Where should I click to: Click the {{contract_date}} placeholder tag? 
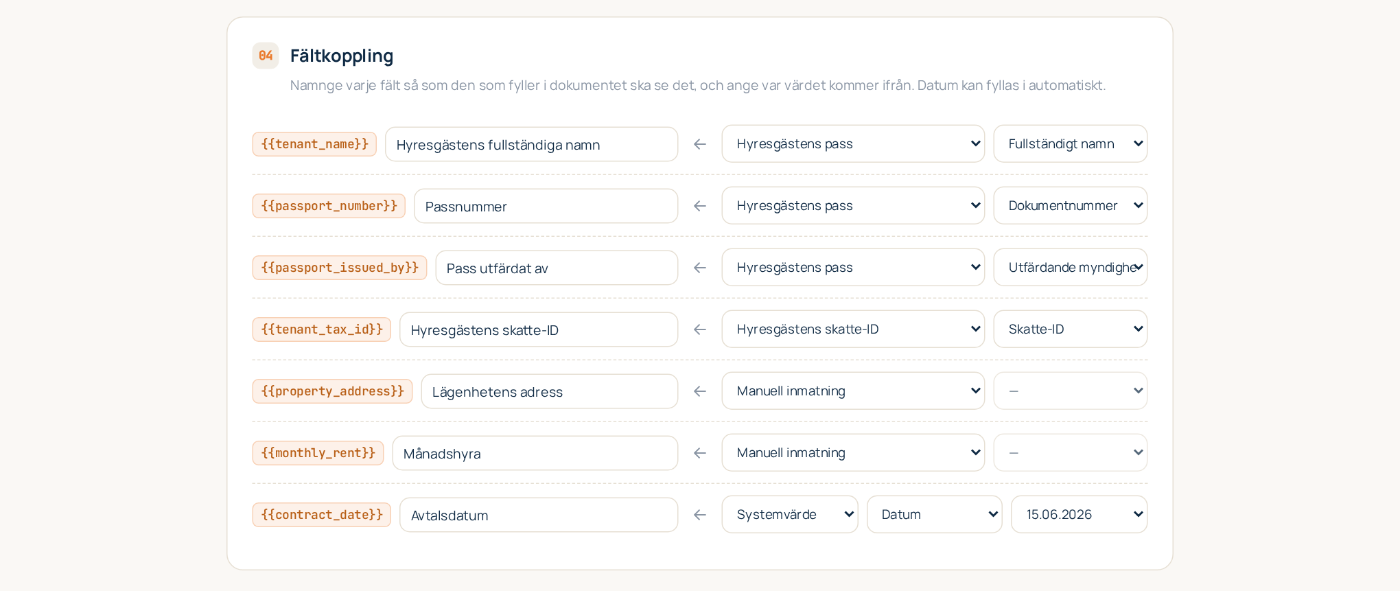(x=322, y=515)
